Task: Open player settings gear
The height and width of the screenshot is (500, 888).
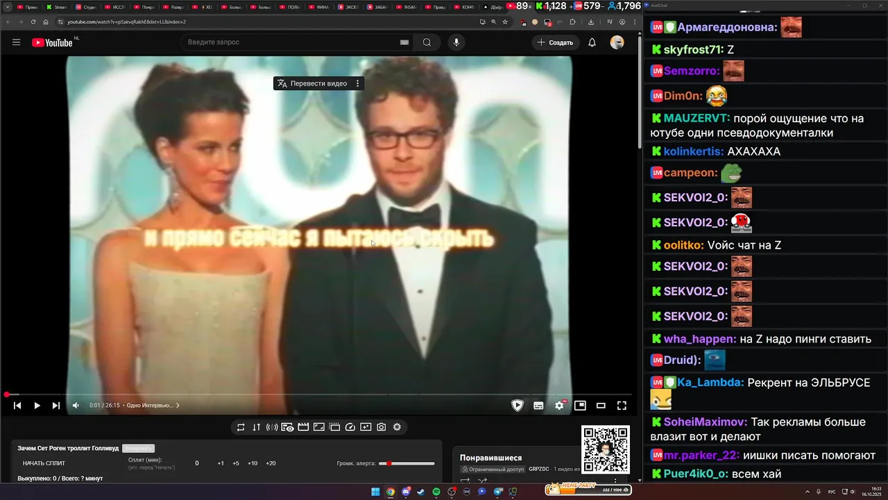Action: (x=559, y=406)
